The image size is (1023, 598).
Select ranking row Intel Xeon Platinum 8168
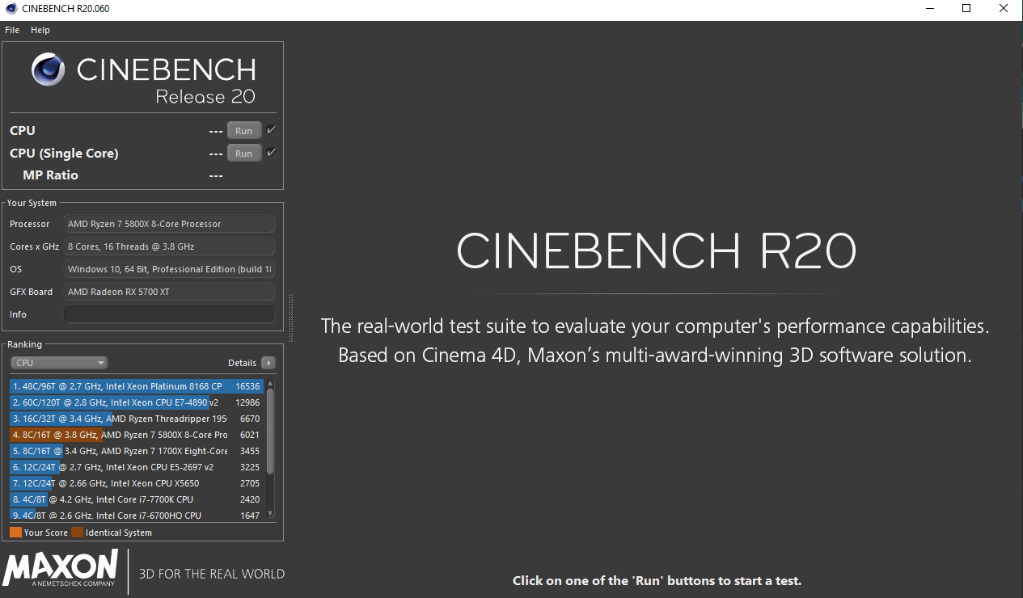(x=137, y=386)
